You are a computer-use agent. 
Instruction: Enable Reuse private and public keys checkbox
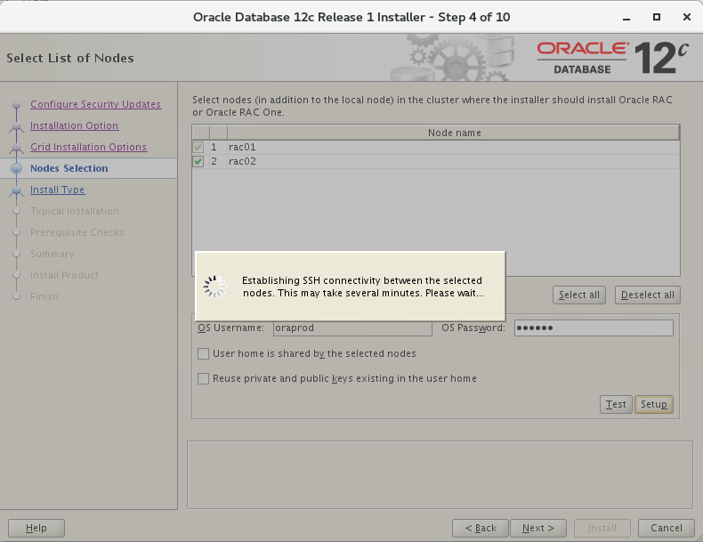point(203,379)
